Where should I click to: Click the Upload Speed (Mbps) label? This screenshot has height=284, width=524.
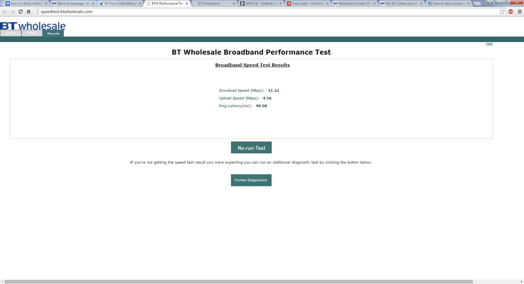tap(239, 98)
